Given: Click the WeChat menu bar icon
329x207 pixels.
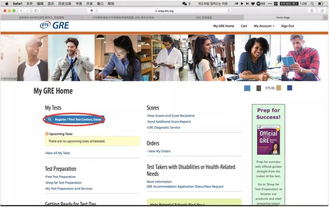Looking at the screenshot, I should click(x=184, y=4).
